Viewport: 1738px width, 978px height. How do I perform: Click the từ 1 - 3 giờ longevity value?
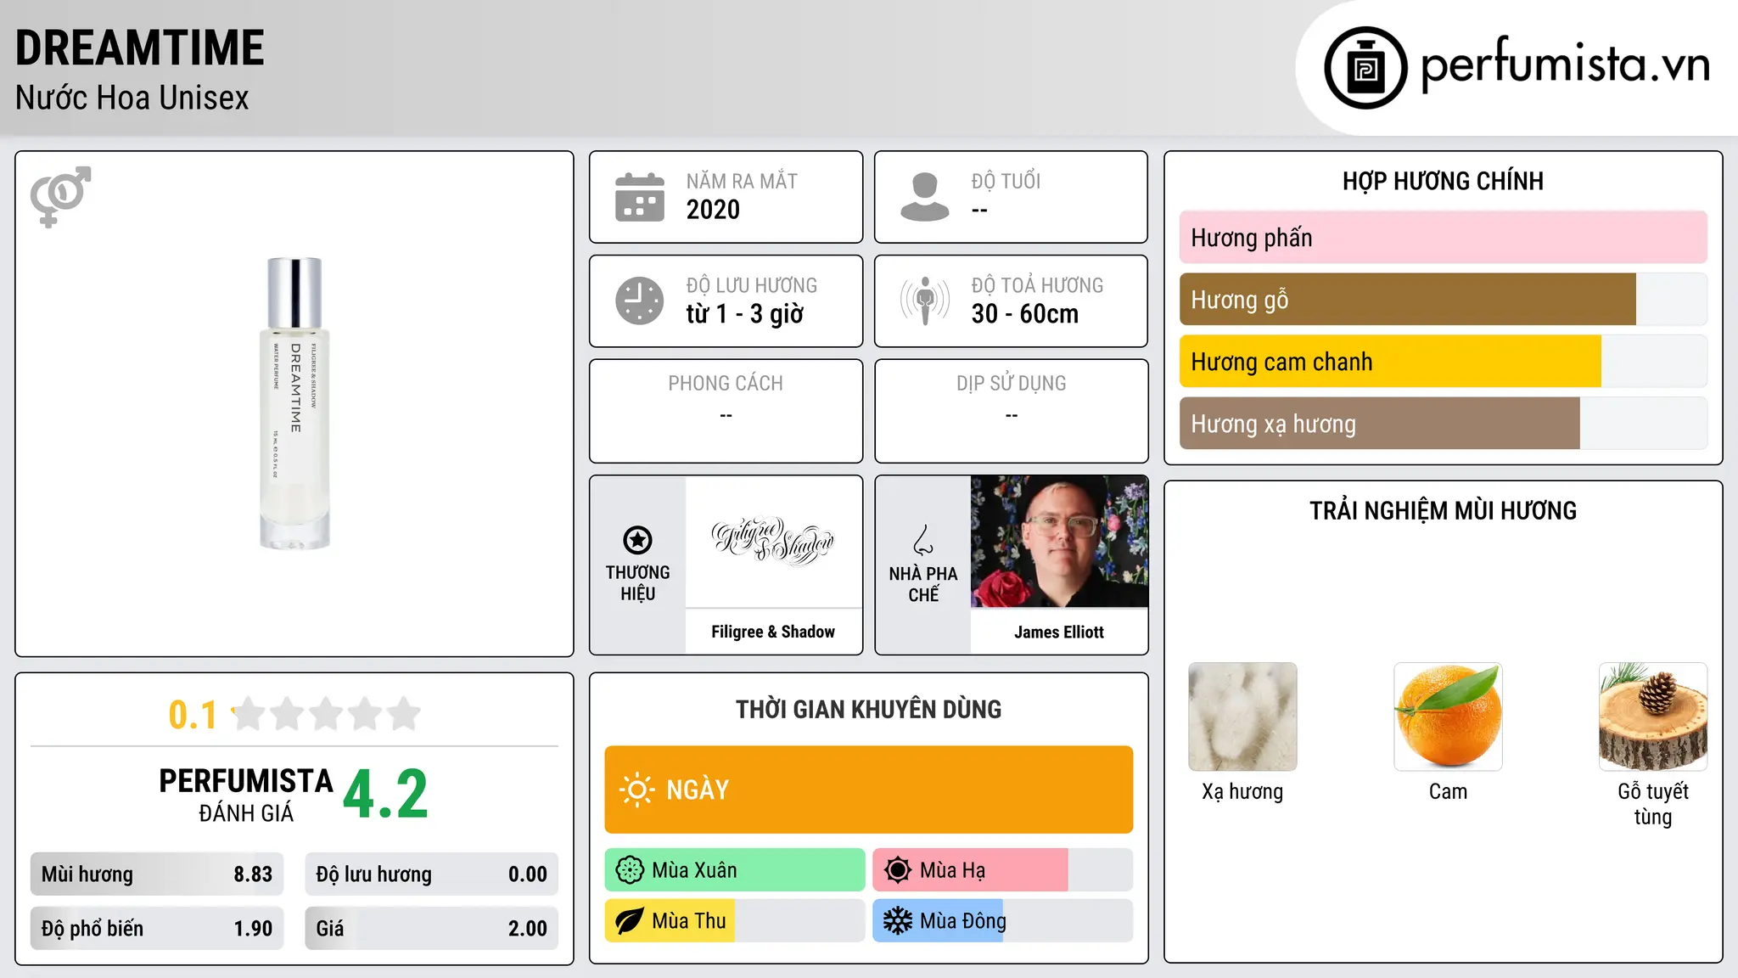tap(744, 314)
